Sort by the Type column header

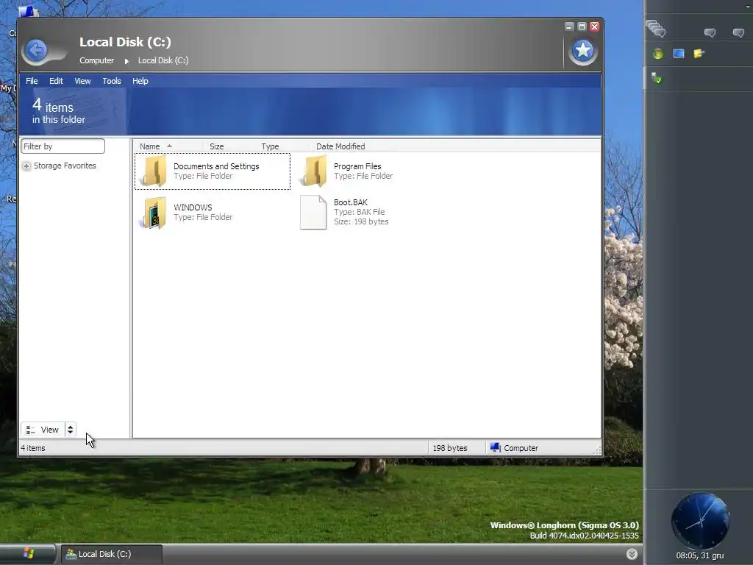(x=281, y=146)
